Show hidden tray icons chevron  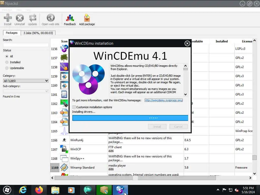point(218,190)
